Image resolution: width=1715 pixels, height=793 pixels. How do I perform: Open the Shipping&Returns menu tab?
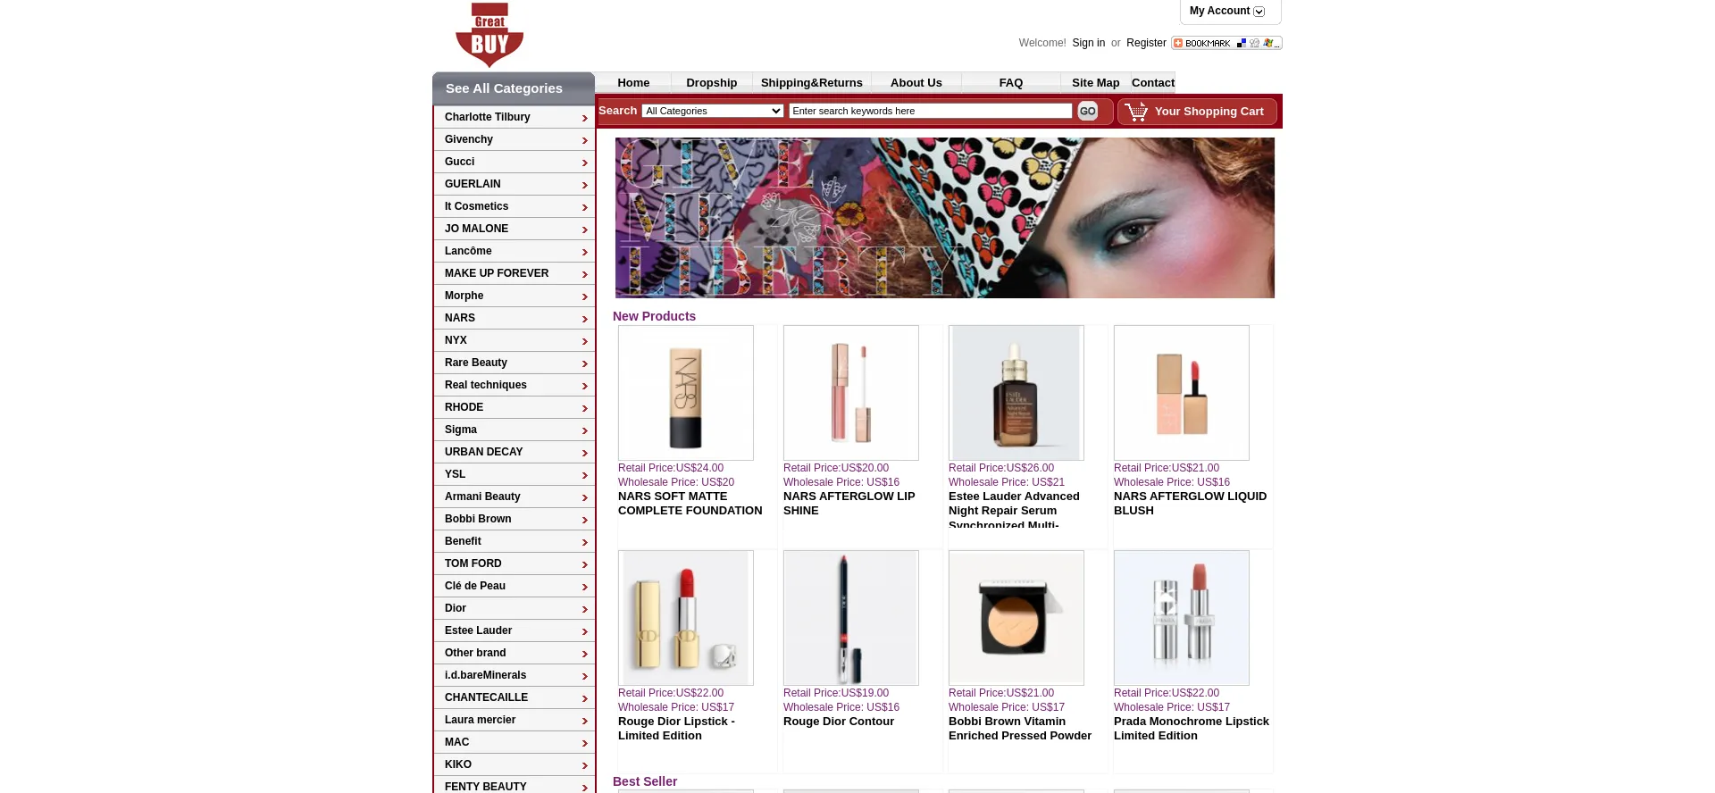click(812, 82)
